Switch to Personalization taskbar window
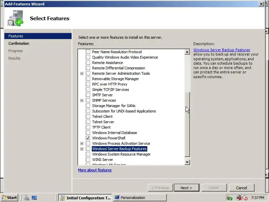 click(x=140, y=198)
